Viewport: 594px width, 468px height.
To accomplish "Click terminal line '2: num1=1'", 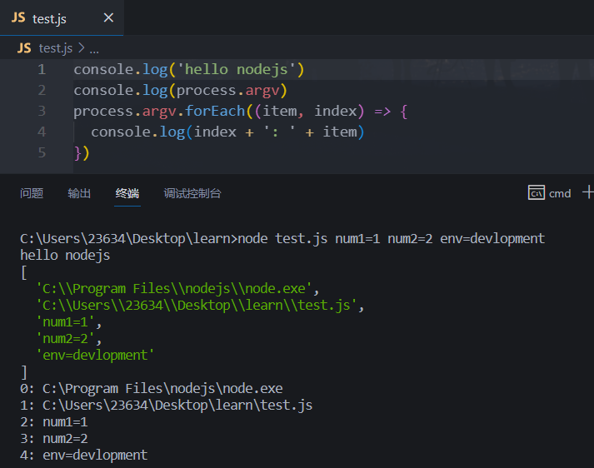I will click(54, 422).
